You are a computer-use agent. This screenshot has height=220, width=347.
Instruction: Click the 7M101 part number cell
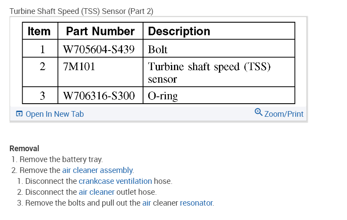pyautogui.click(x=79, y=67)
